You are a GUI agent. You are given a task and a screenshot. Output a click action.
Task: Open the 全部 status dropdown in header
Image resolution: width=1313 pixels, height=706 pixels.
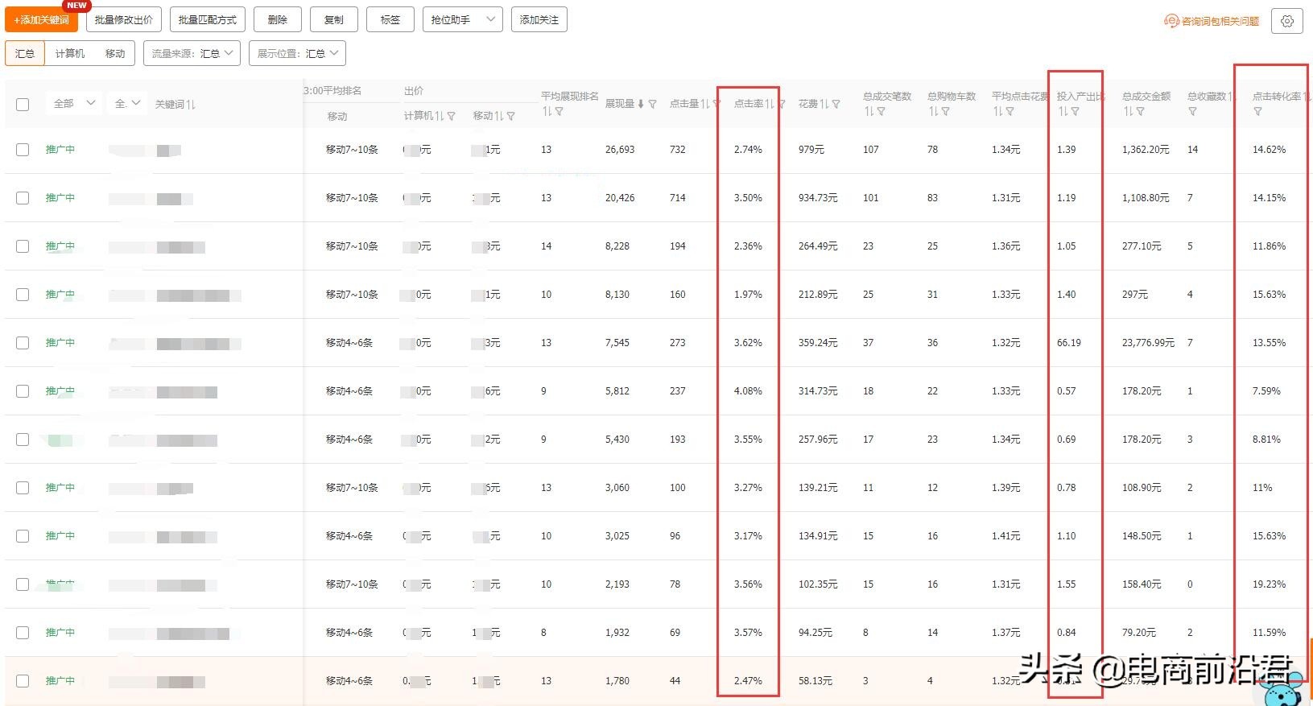(x=74, y=103)
